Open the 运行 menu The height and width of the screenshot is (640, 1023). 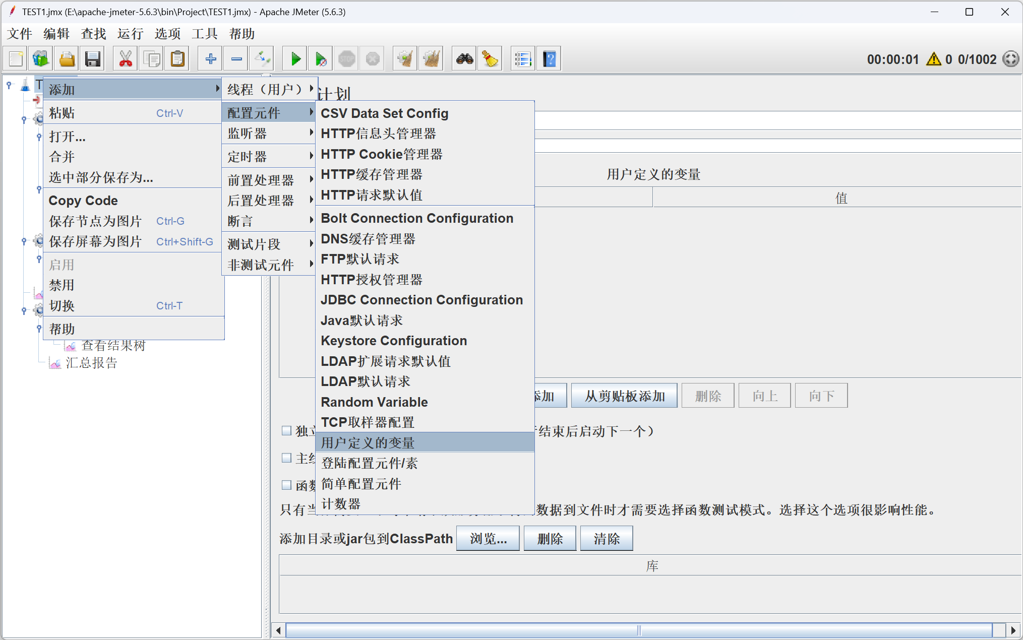point(131,34)
